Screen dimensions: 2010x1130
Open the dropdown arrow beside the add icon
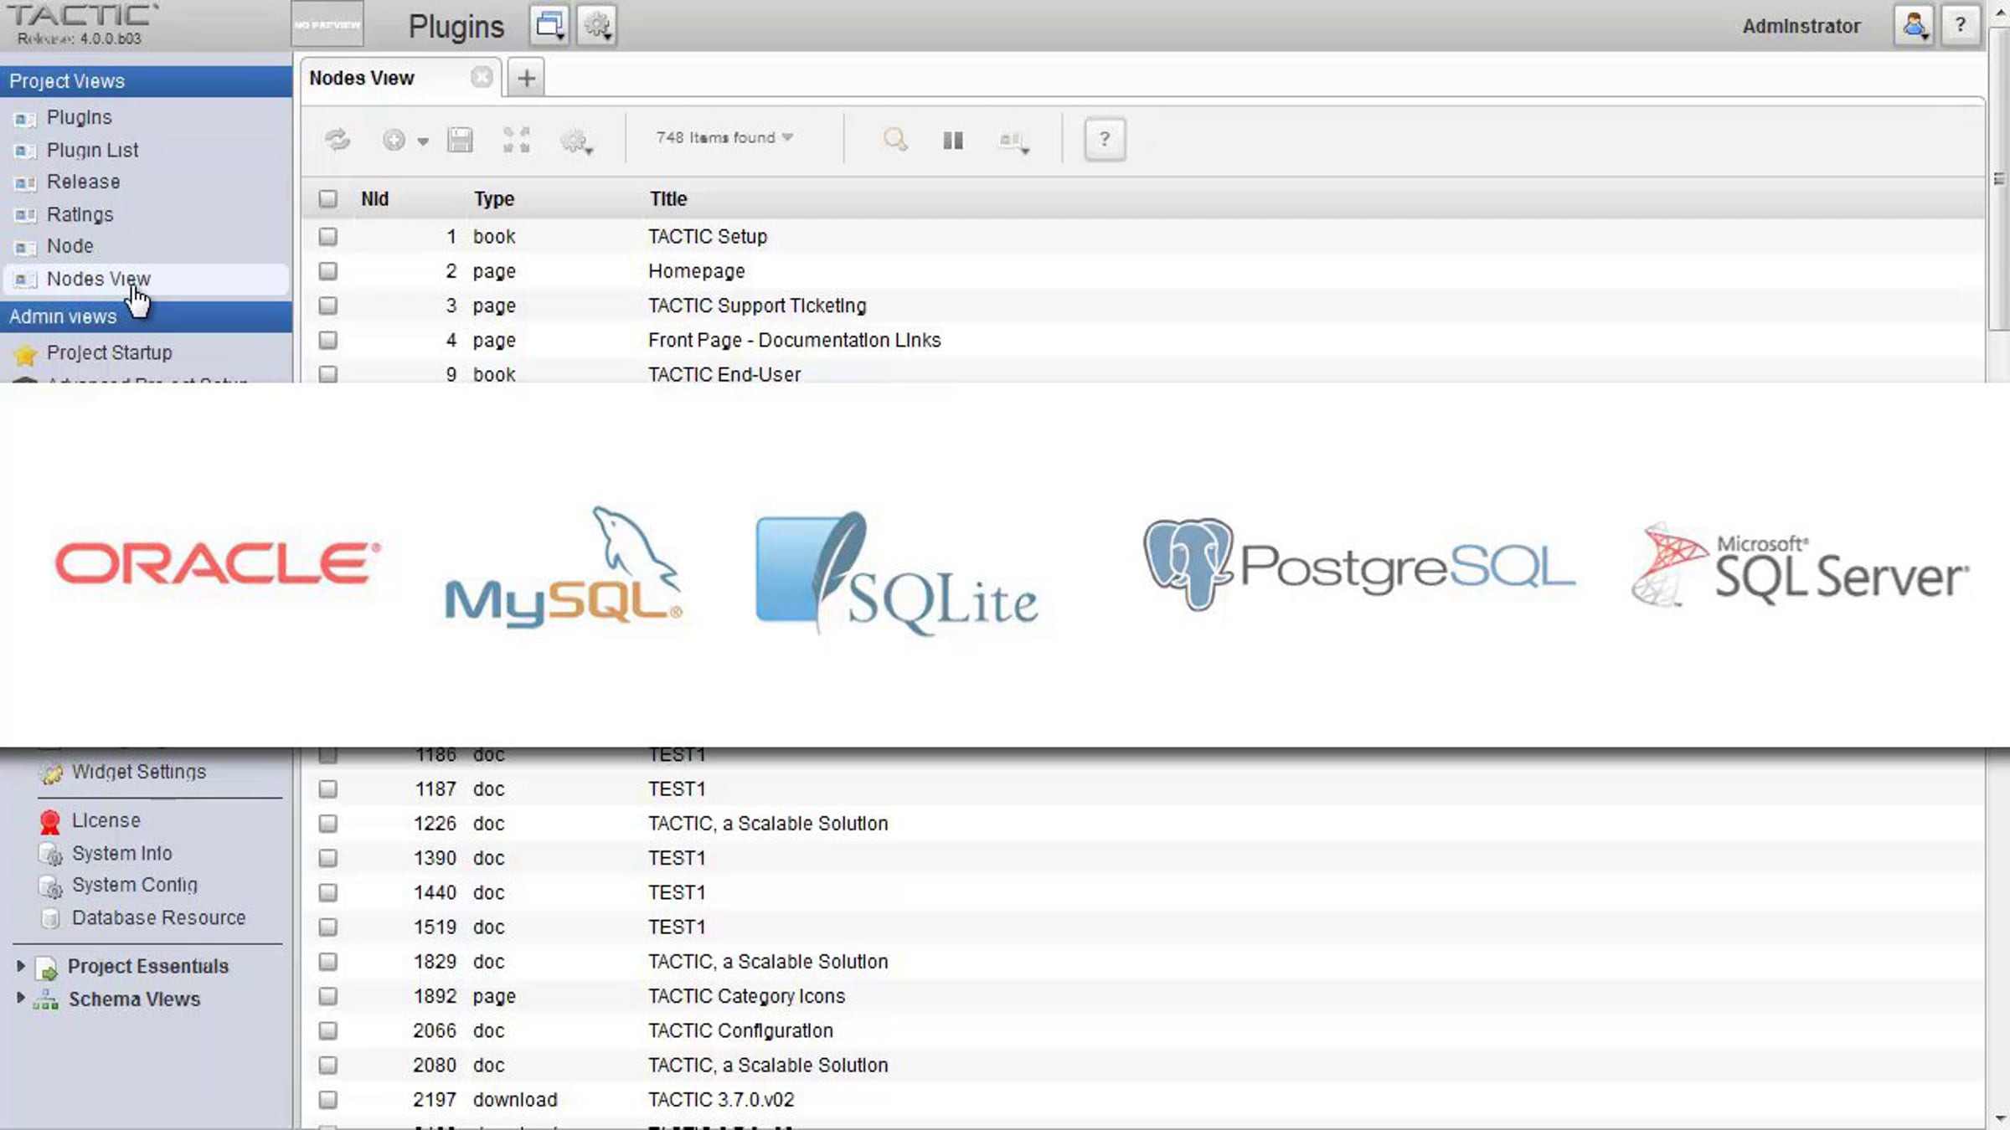point(423,141)
